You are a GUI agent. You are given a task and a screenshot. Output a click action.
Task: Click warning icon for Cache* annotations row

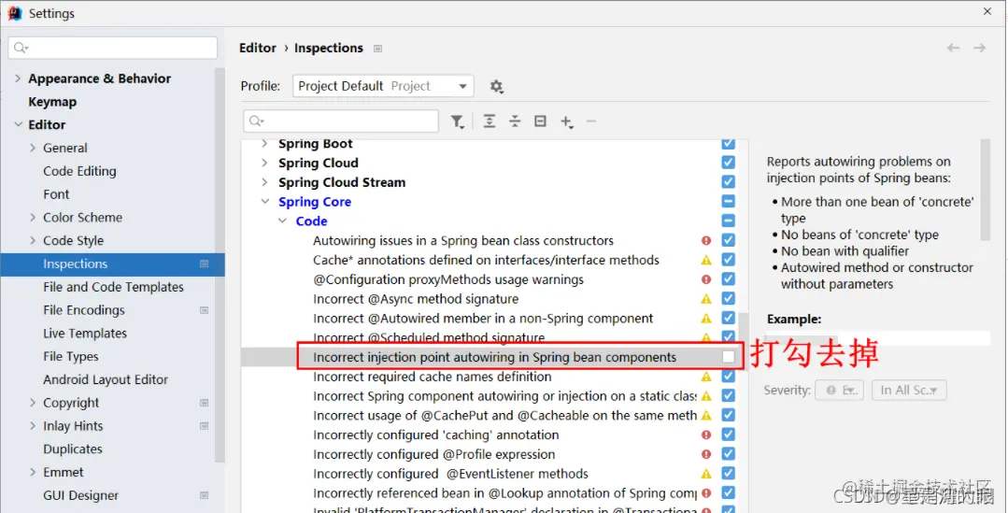click(x=706, y=261)
